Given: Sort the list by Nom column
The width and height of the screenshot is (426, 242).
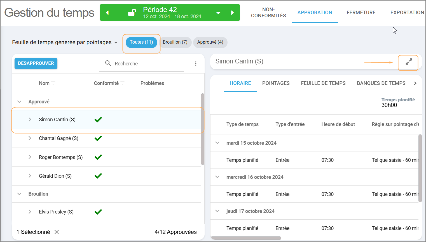Looking at the screenshot, I should tap(53, 83).
